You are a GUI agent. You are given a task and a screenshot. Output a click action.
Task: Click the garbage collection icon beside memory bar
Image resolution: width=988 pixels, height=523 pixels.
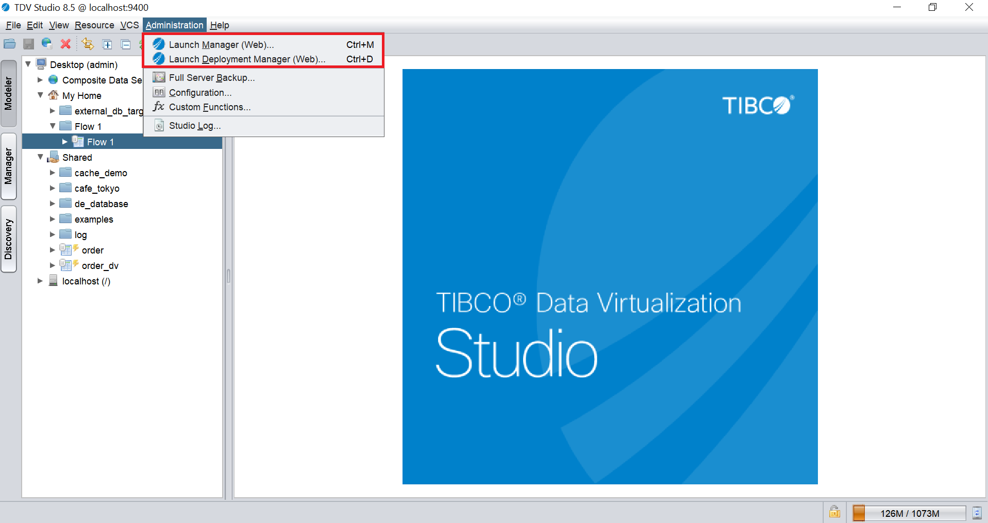(x=977, y=513)
